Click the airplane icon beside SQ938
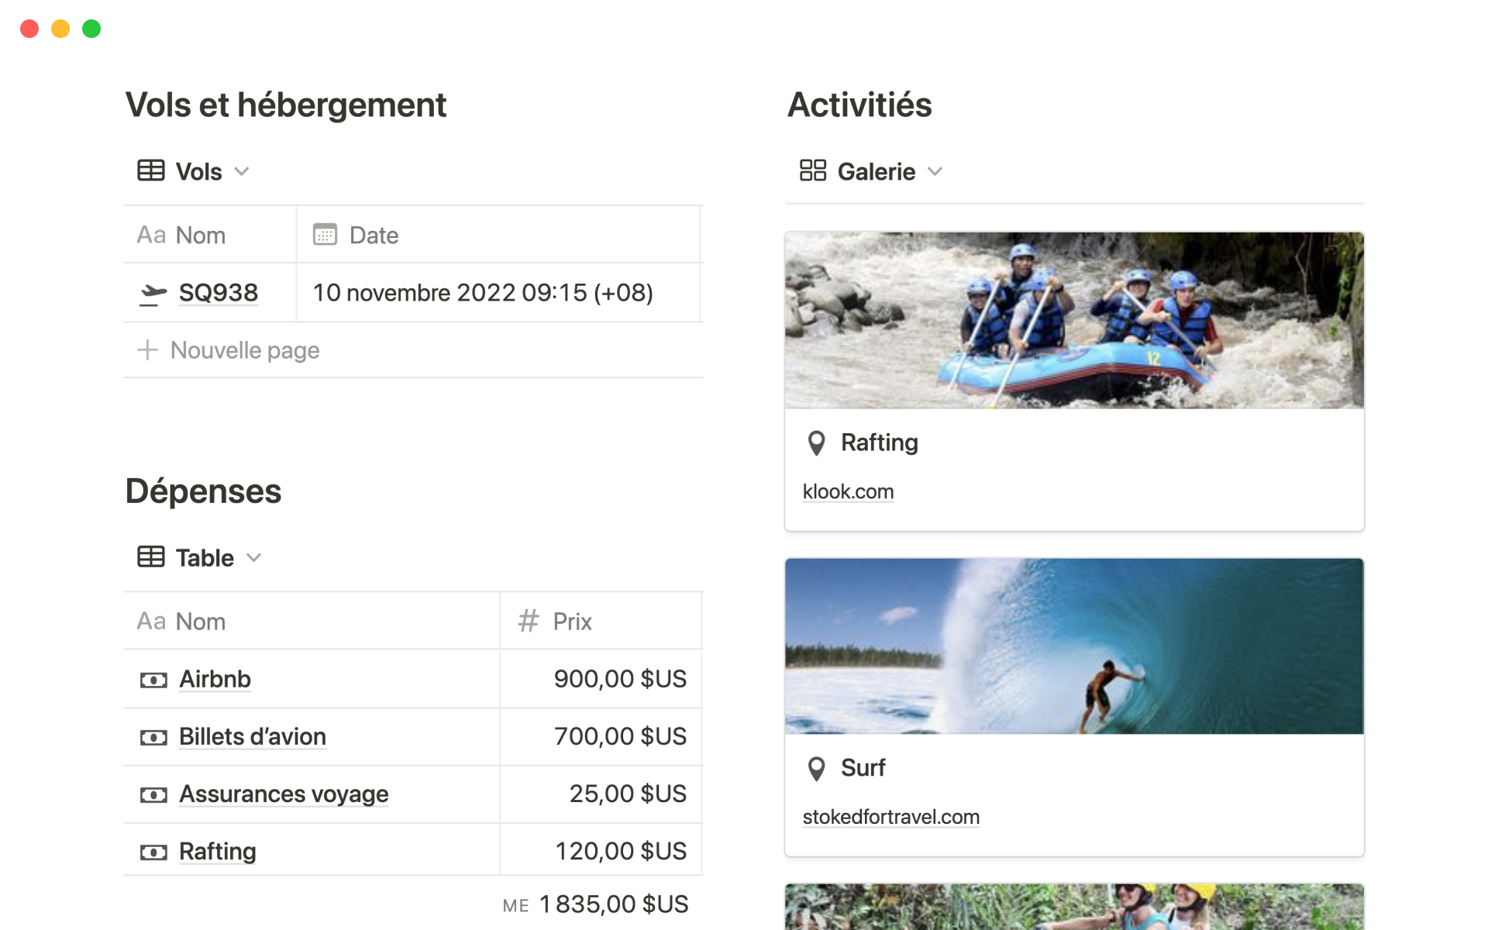Screen dimensions: 1488x930 tap(153, 294)
